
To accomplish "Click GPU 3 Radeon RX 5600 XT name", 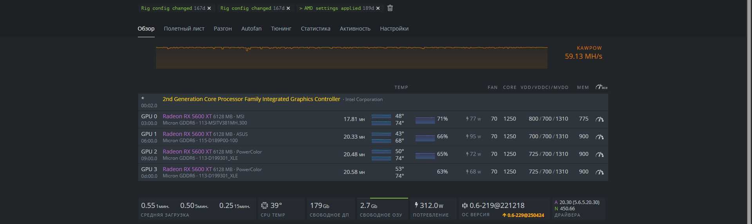I will 187,169.
